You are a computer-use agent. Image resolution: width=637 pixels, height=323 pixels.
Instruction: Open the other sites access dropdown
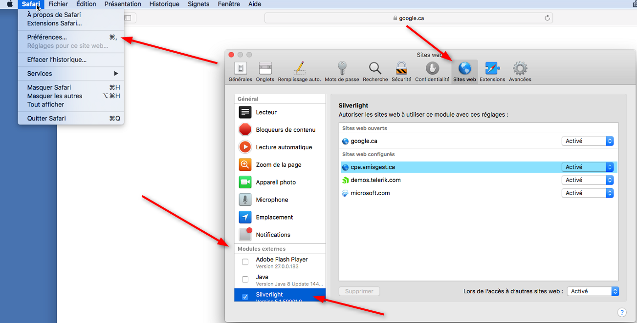tap(593, 291)
